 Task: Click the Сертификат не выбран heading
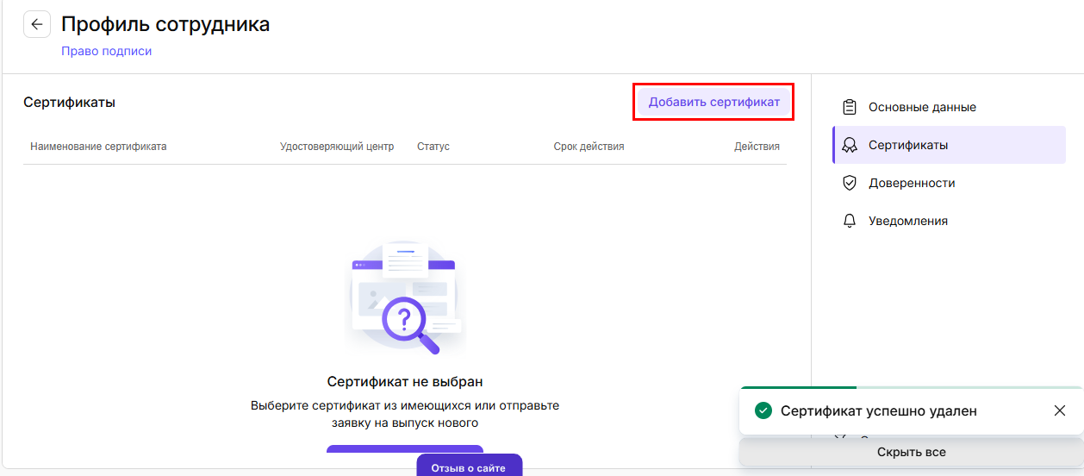point(404,381)
